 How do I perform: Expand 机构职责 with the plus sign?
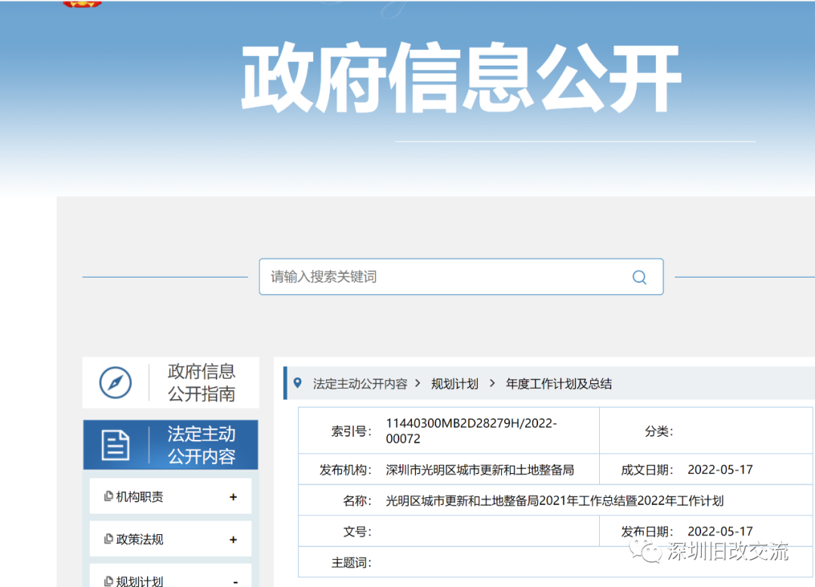[x=233, y=497]
